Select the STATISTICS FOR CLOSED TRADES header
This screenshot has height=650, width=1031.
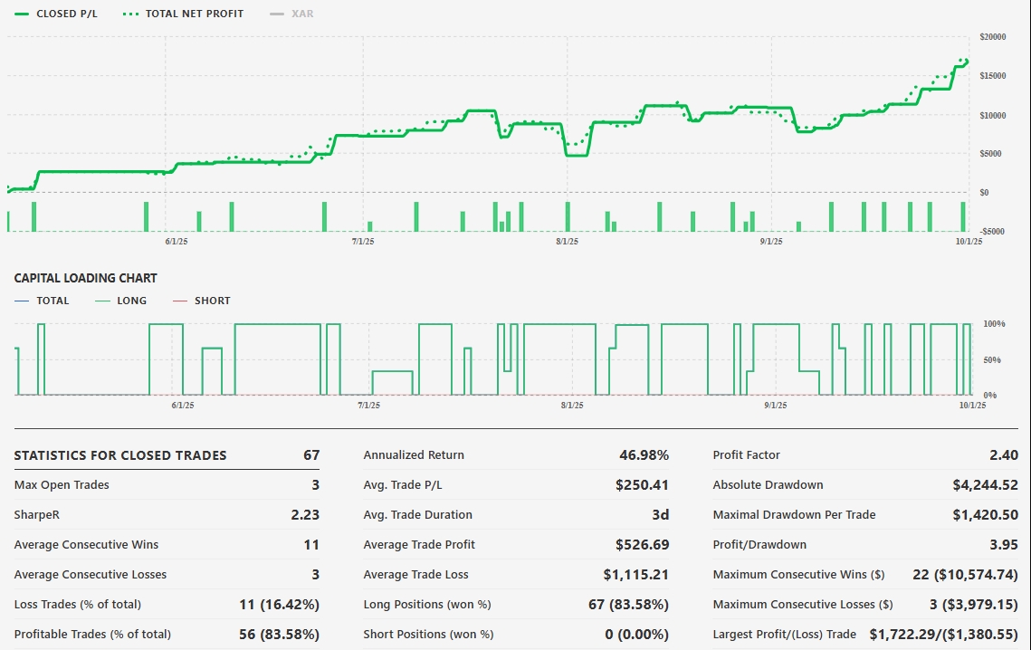pos(120,455)
